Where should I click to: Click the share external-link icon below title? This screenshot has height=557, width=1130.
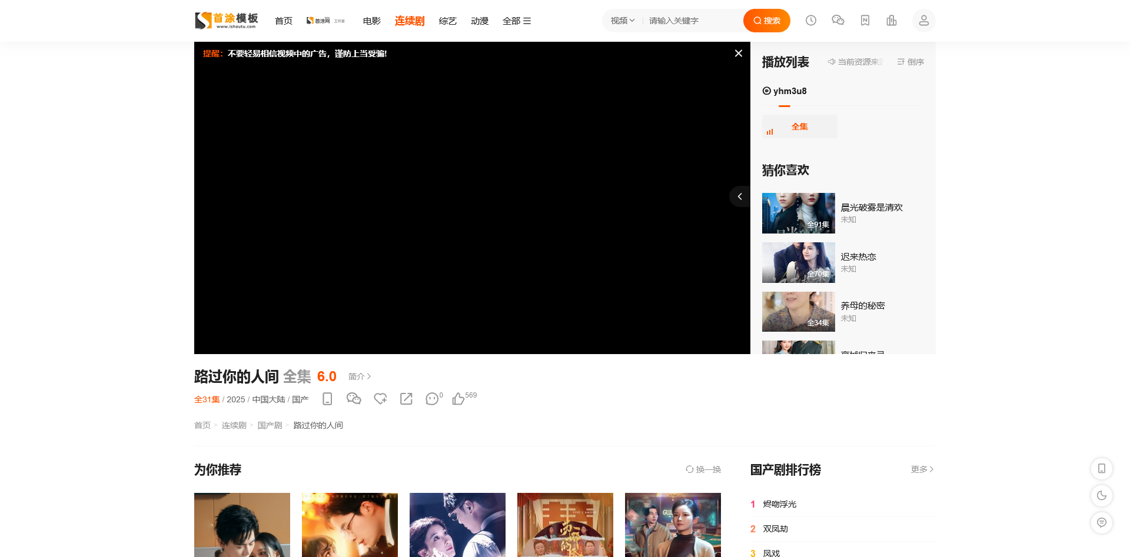(x=406, y=399)
